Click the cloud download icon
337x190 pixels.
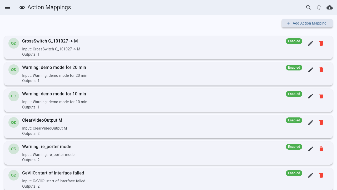(x=330, y=7)
